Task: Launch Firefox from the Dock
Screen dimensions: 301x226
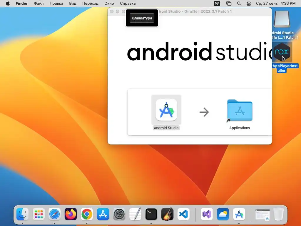Action: [x=71, y=214]
